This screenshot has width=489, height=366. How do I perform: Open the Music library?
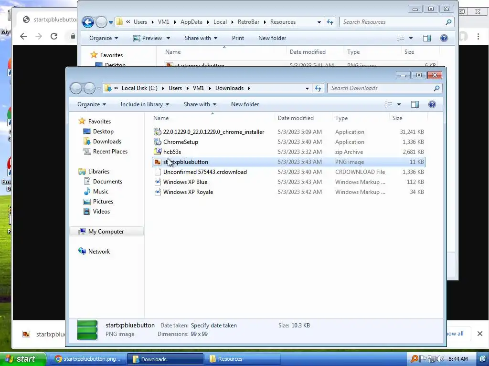(100, 192)
